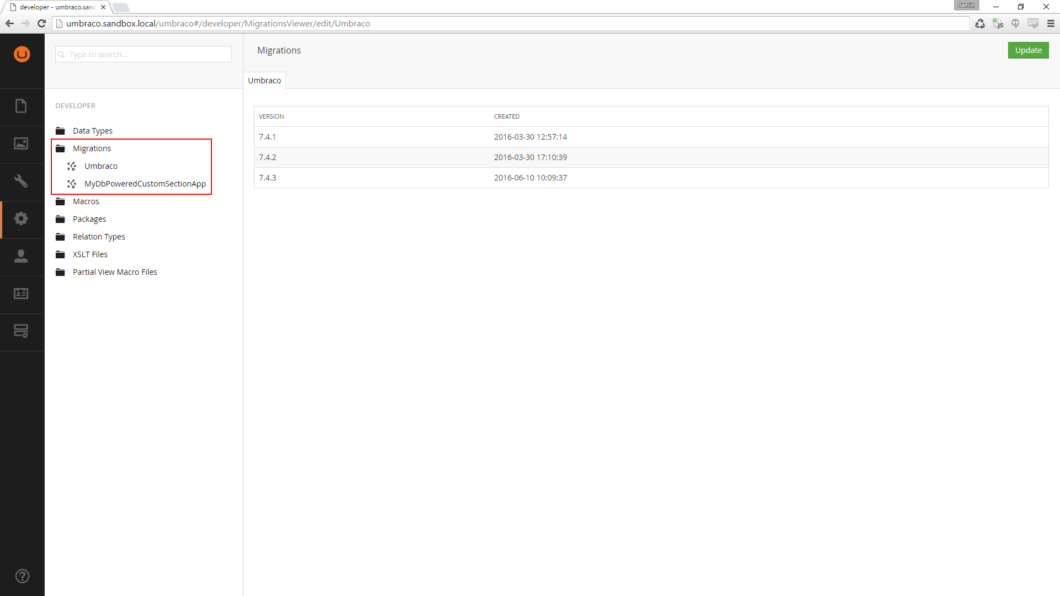This screenshot has width=1060, height=596.
Task: Click the Partial View Macro Files folder icon
Action: click(x=61, y=272)
